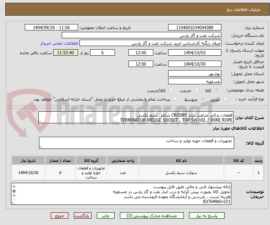Click resize handle of شرح کلی نیاز textarea
The image size is (270, 225).
point(40,122)
